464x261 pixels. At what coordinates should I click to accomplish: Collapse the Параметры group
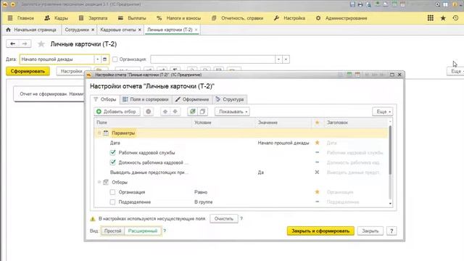point(99,133)
